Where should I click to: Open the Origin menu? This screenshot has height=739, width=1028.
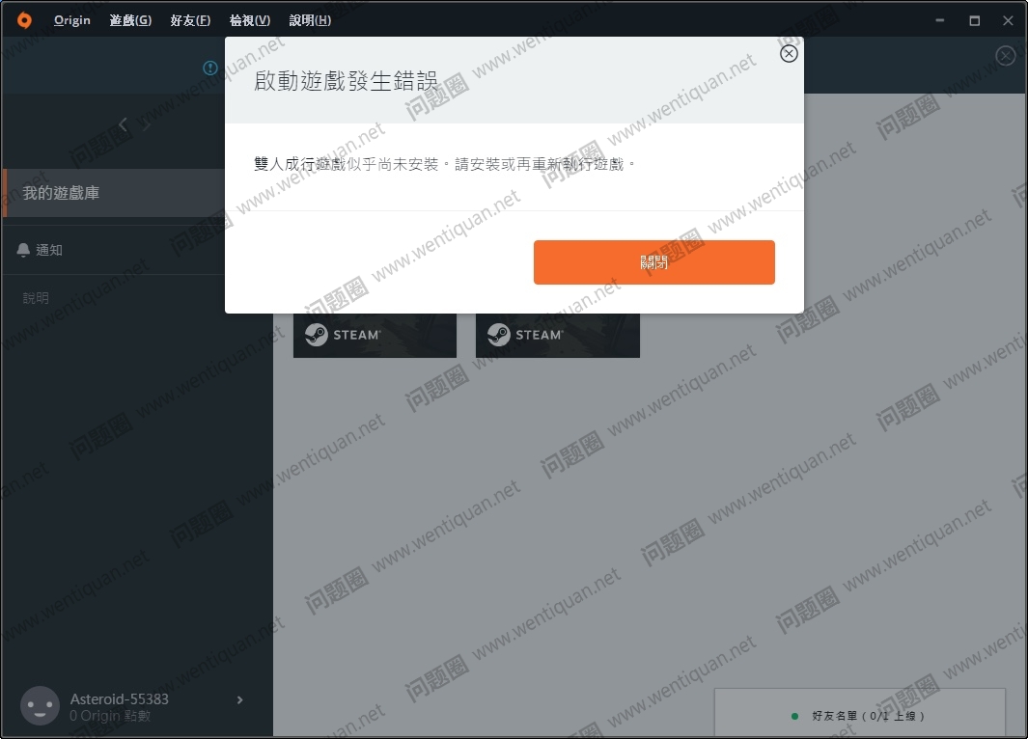pyautogui.click(x=72, y=20)
